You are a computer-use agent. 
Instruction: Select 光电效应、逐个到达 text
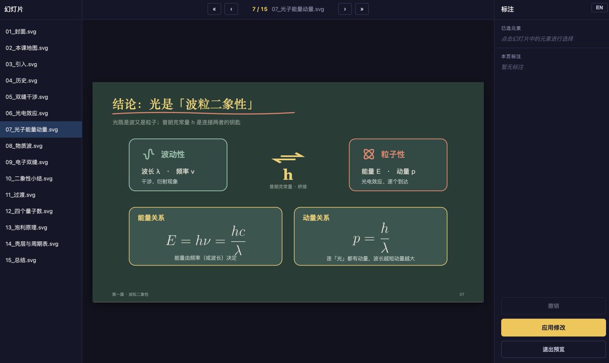pyautogui.click(x=385, y=181)
